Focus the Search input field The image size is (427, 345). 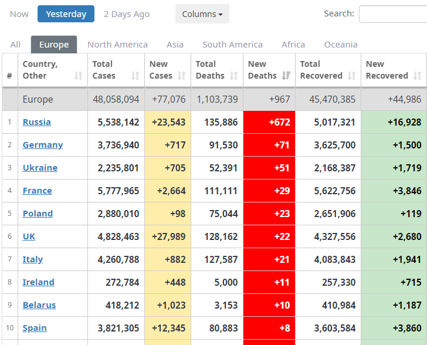pos(392,14)
